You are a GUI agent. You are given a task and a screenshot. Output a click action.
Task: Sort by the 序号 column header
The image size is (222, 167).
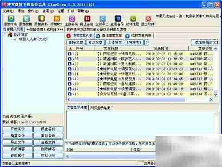[81, 49]
